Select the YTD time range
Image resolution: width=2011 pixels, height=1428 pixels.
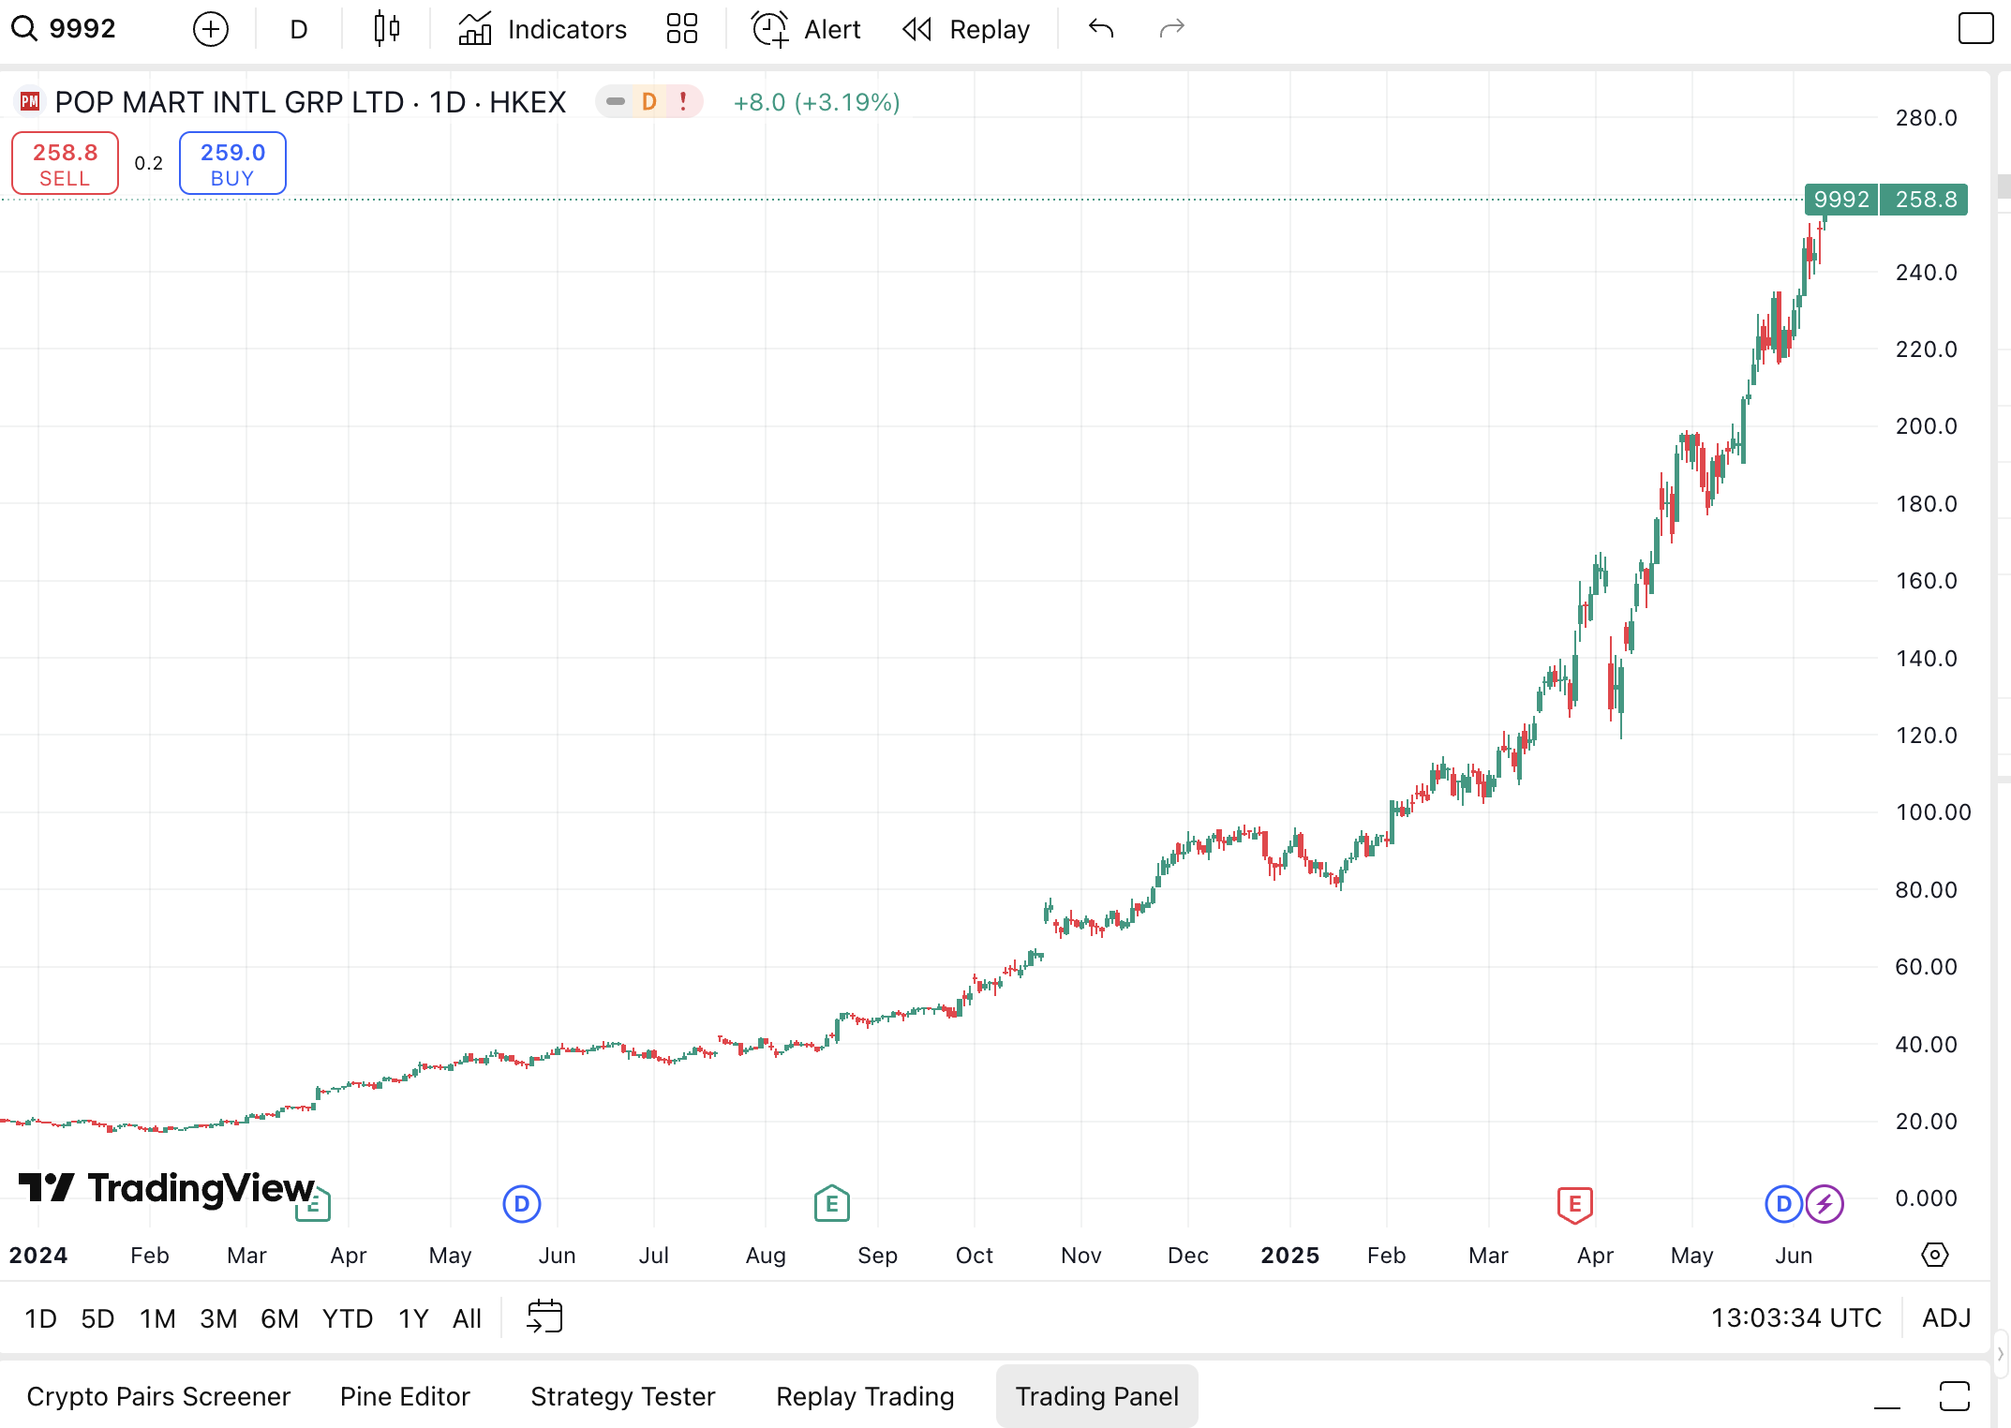348,1319
